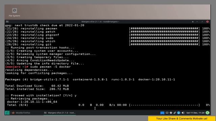
Task: Click progress bar for '(21/26) reinstalling pacman'
Action: point(164,29)
